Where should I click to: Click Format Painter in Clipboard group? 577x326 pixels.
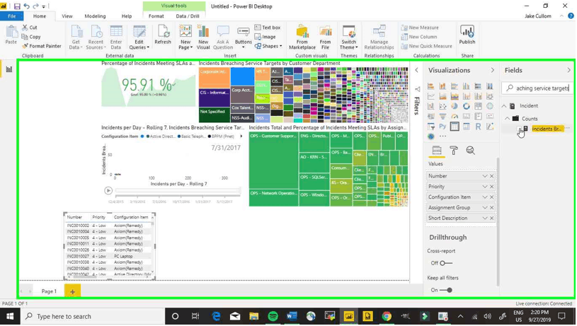click(42, 46)
